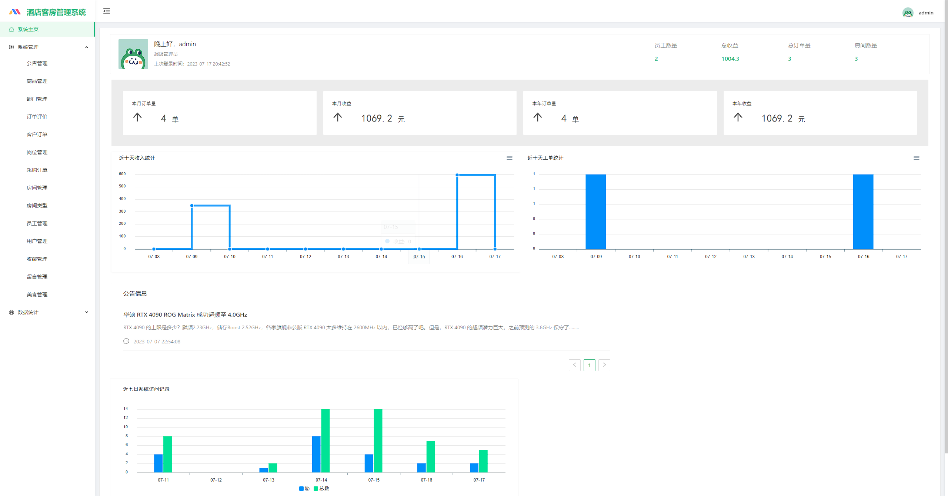
Task: Click the 07-09 bar in 工单统计 chart
Action: point(596,212)
